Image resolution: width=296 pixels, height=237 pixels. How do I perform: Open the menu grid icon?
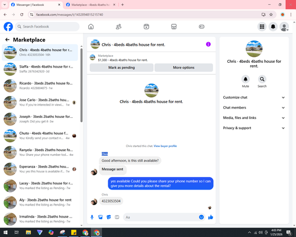click(x=262, y=27)
